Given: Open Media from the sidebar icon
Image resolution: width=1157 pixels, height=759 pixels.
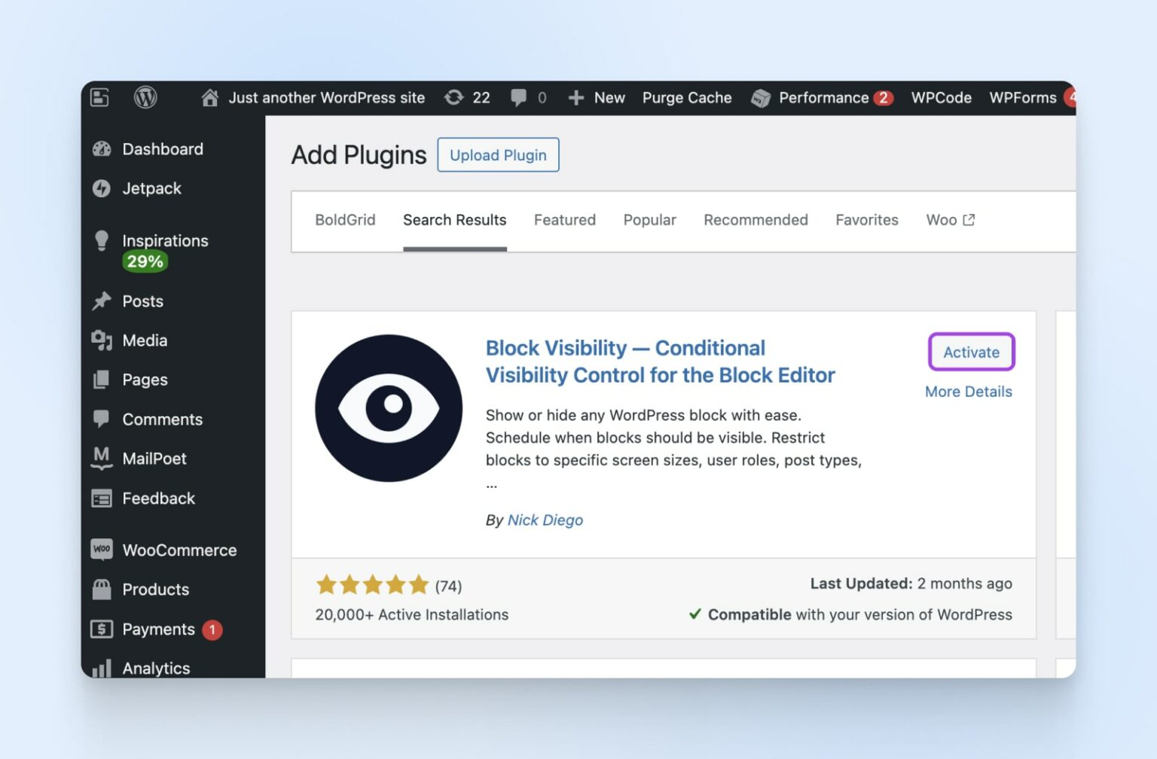Looking at the screenshot, I should tap(101, 340).
